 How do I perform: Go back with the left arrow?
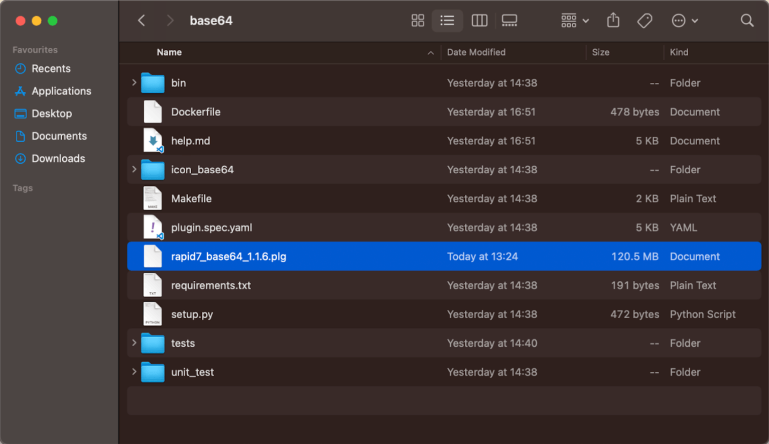(142, 21)
